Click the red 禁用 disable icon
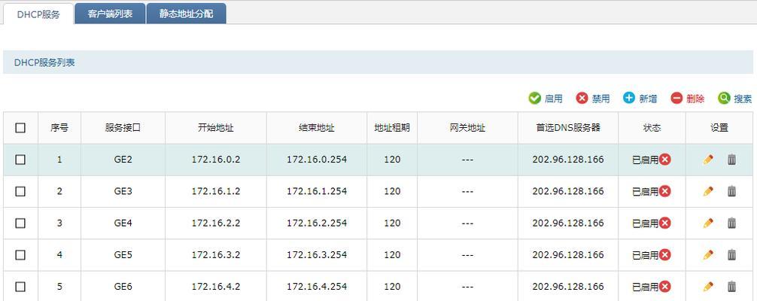The width and height of the screenshot is (757, 301). 582,99
